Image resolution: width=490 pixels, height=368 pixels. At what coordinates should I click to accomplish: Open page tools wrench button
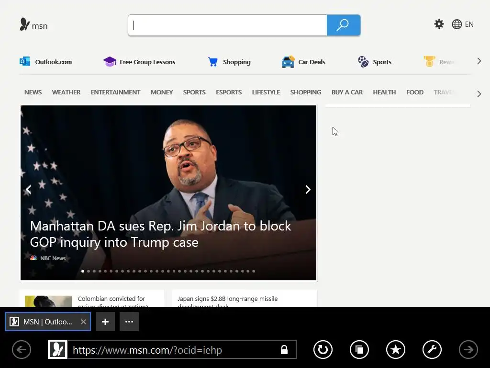432,349
